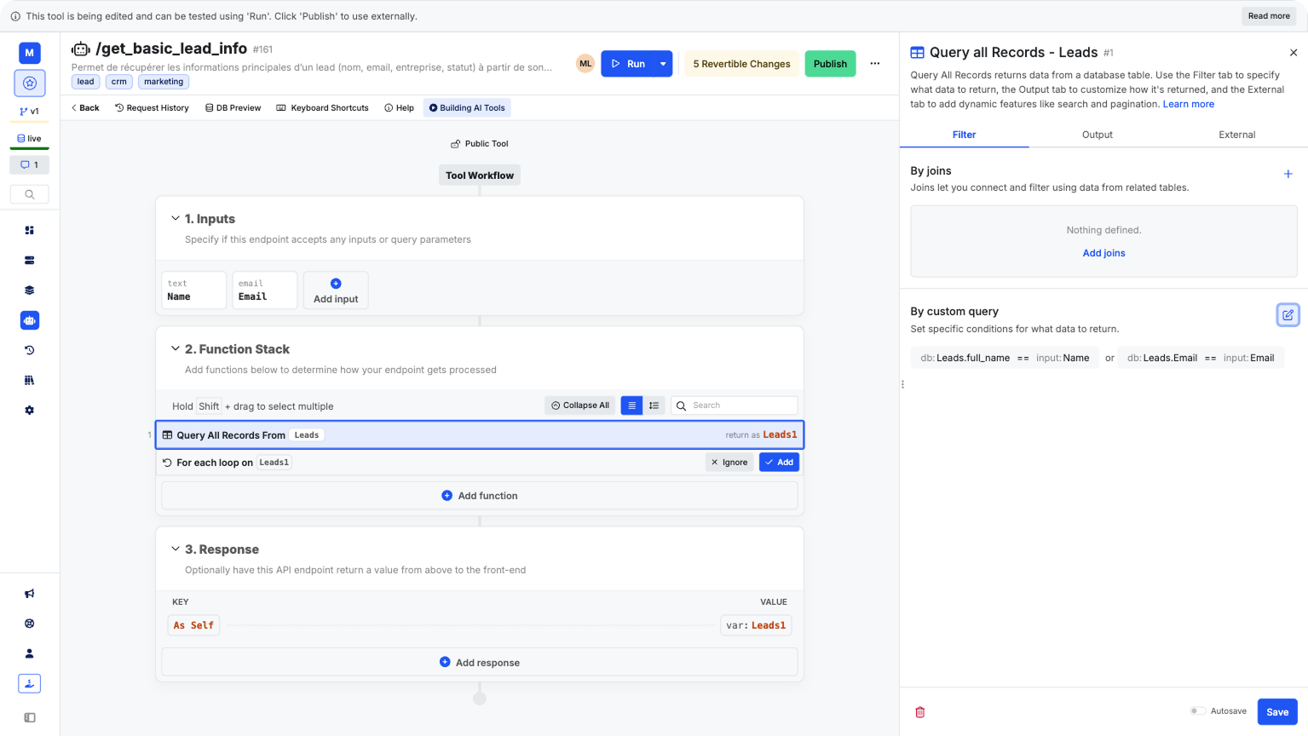Image resolution: width=1308 pixels, height=736 pixels.
Task: Open the layers stack icon in sidebar
Action: click(30, 290)
